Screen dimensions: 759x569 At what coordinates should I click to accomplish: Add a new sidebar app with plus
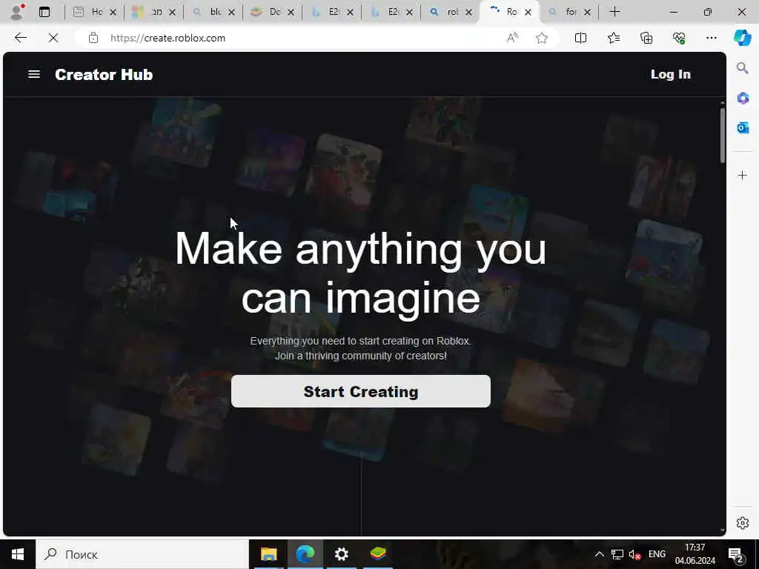(743, 175)
